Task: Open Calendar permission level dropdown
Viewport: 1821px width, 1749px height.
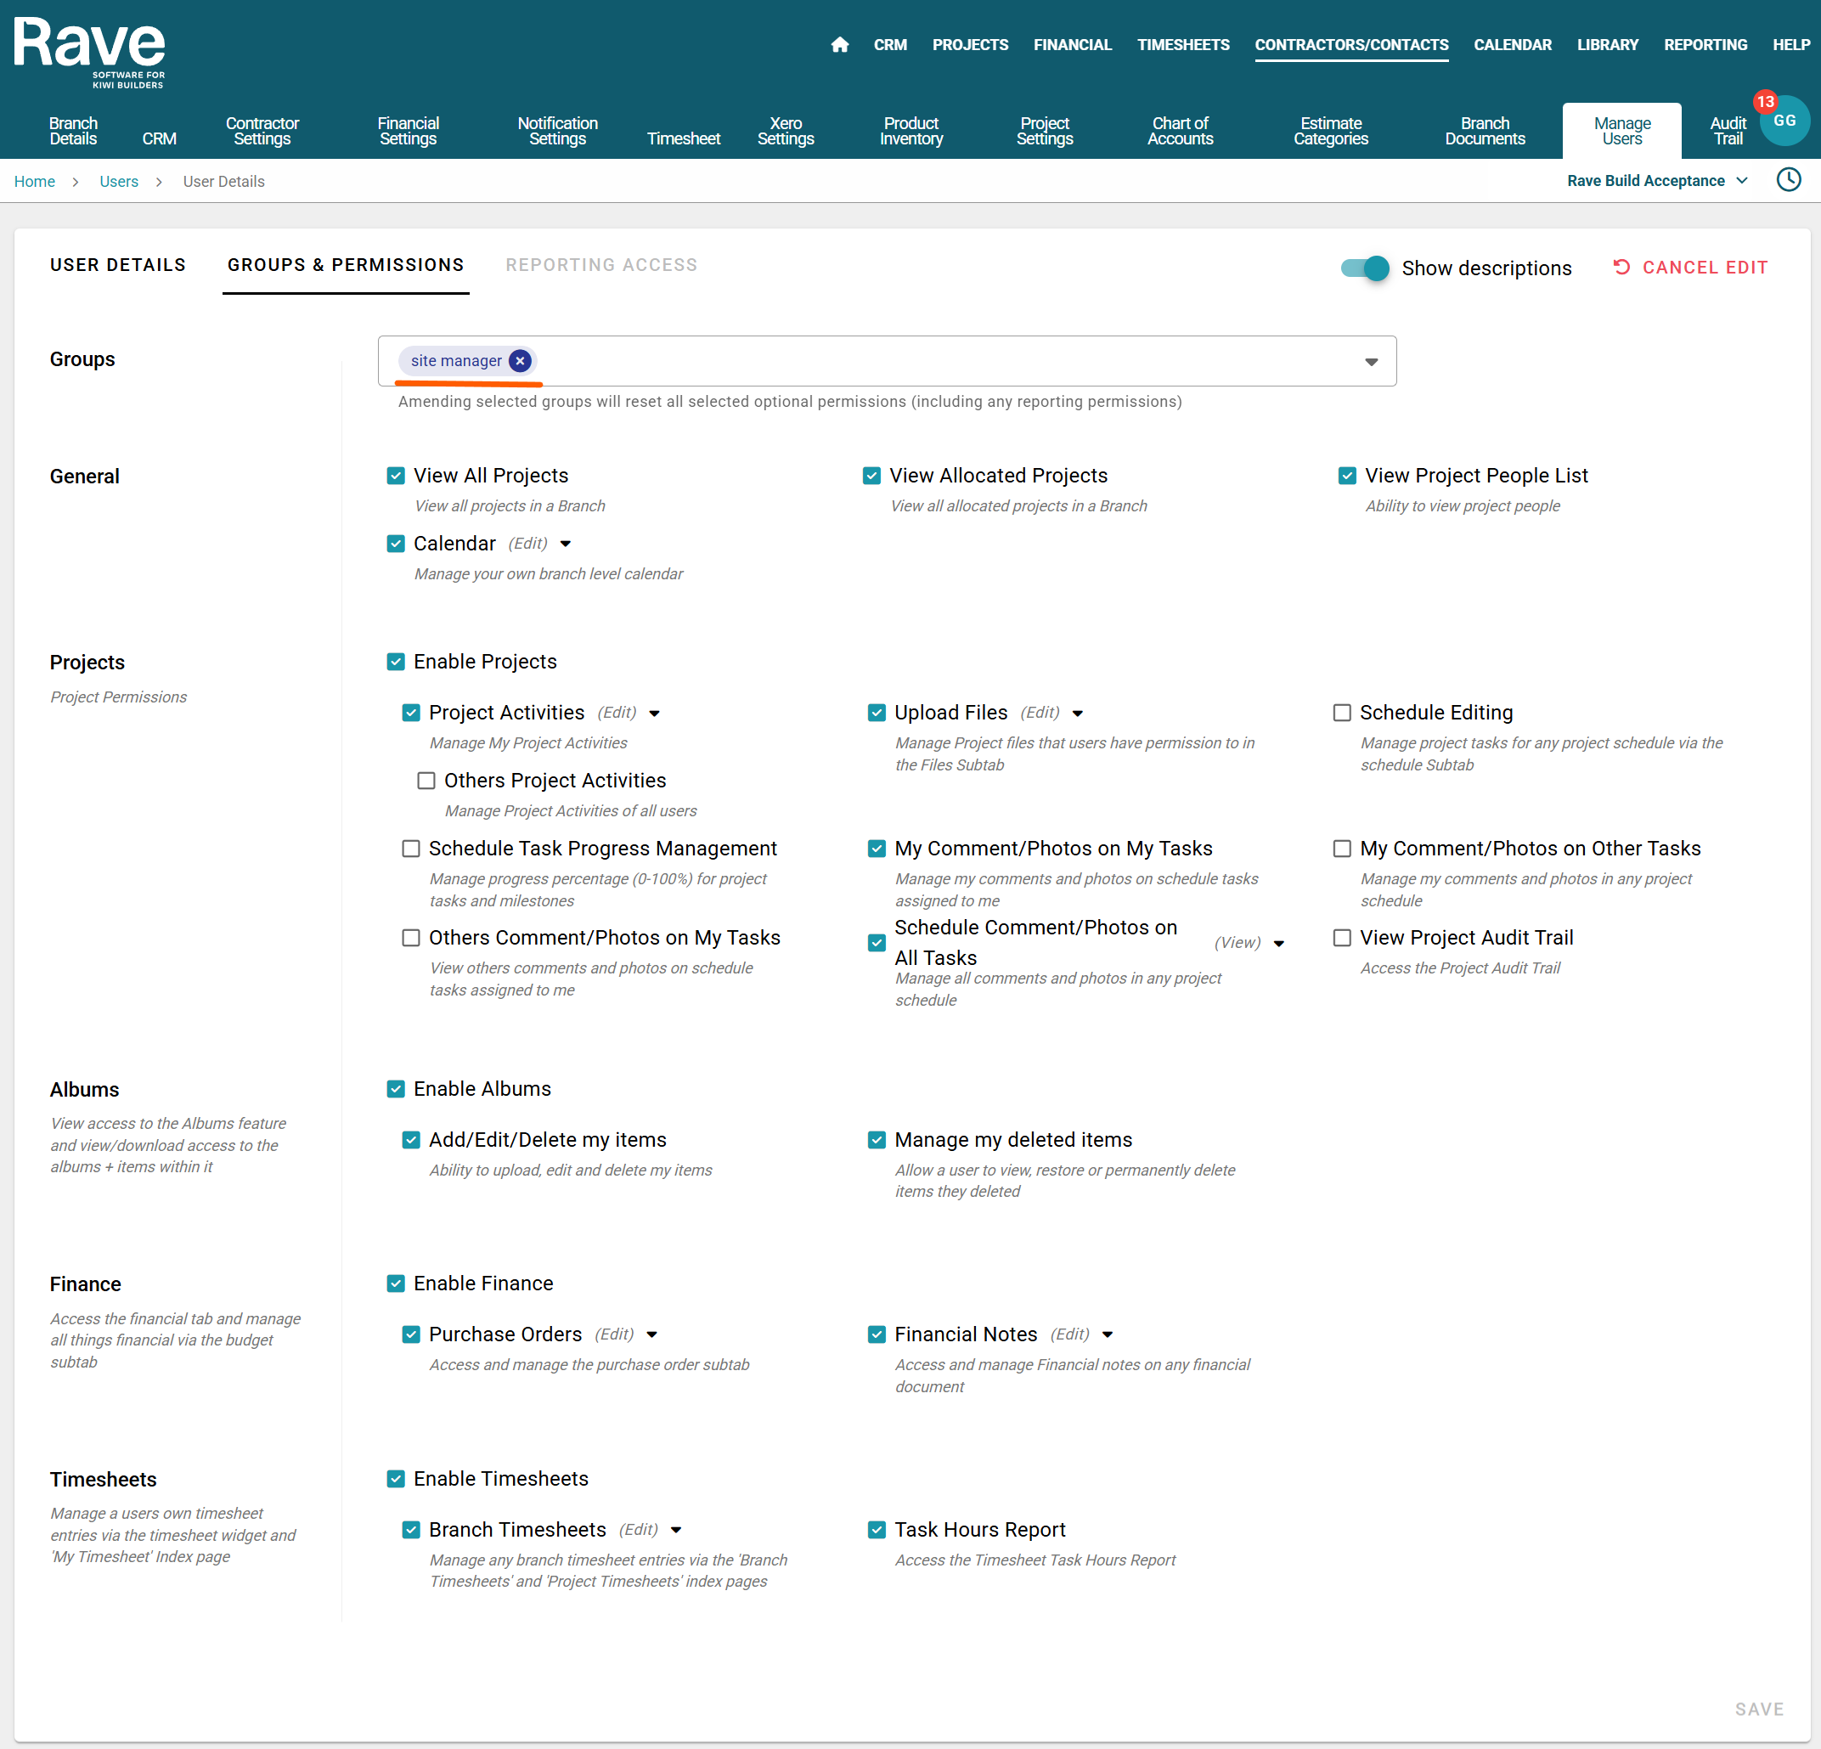Action: pos(565,544)
